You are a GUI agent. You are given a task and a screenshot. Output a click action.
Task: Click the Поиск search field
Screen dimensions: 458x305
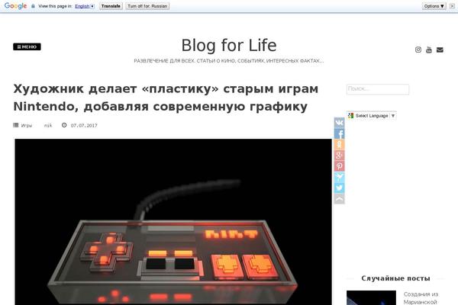pos(378,89)
